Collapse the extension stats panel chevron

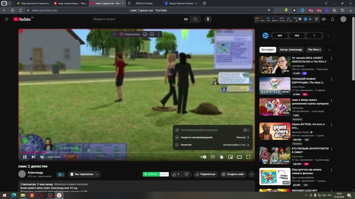click(328, 36)
